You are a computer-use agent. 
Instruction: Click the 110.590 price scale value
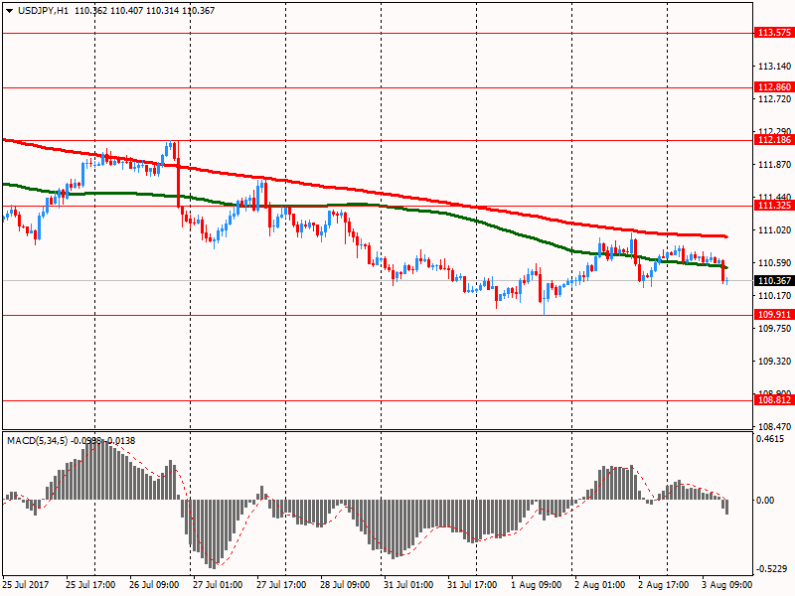(x=774, y=263)
